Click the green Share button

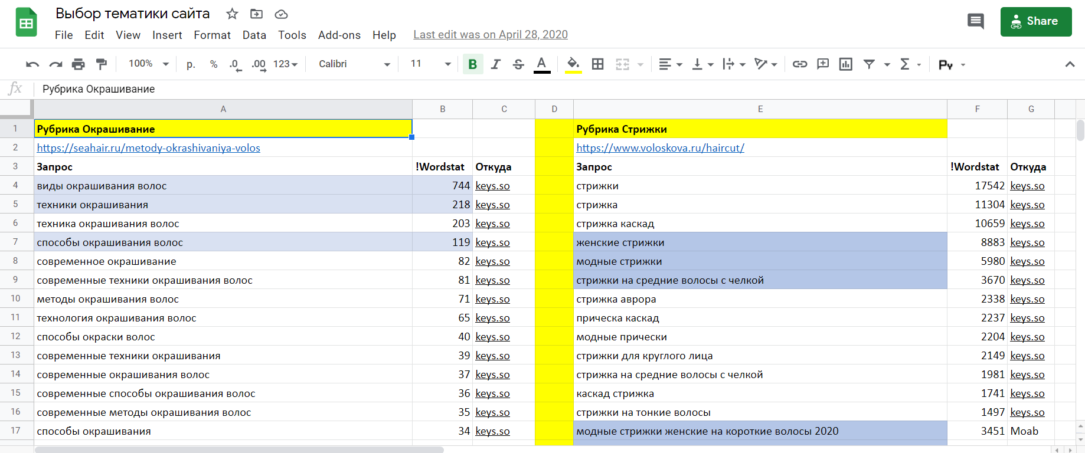1035,22
